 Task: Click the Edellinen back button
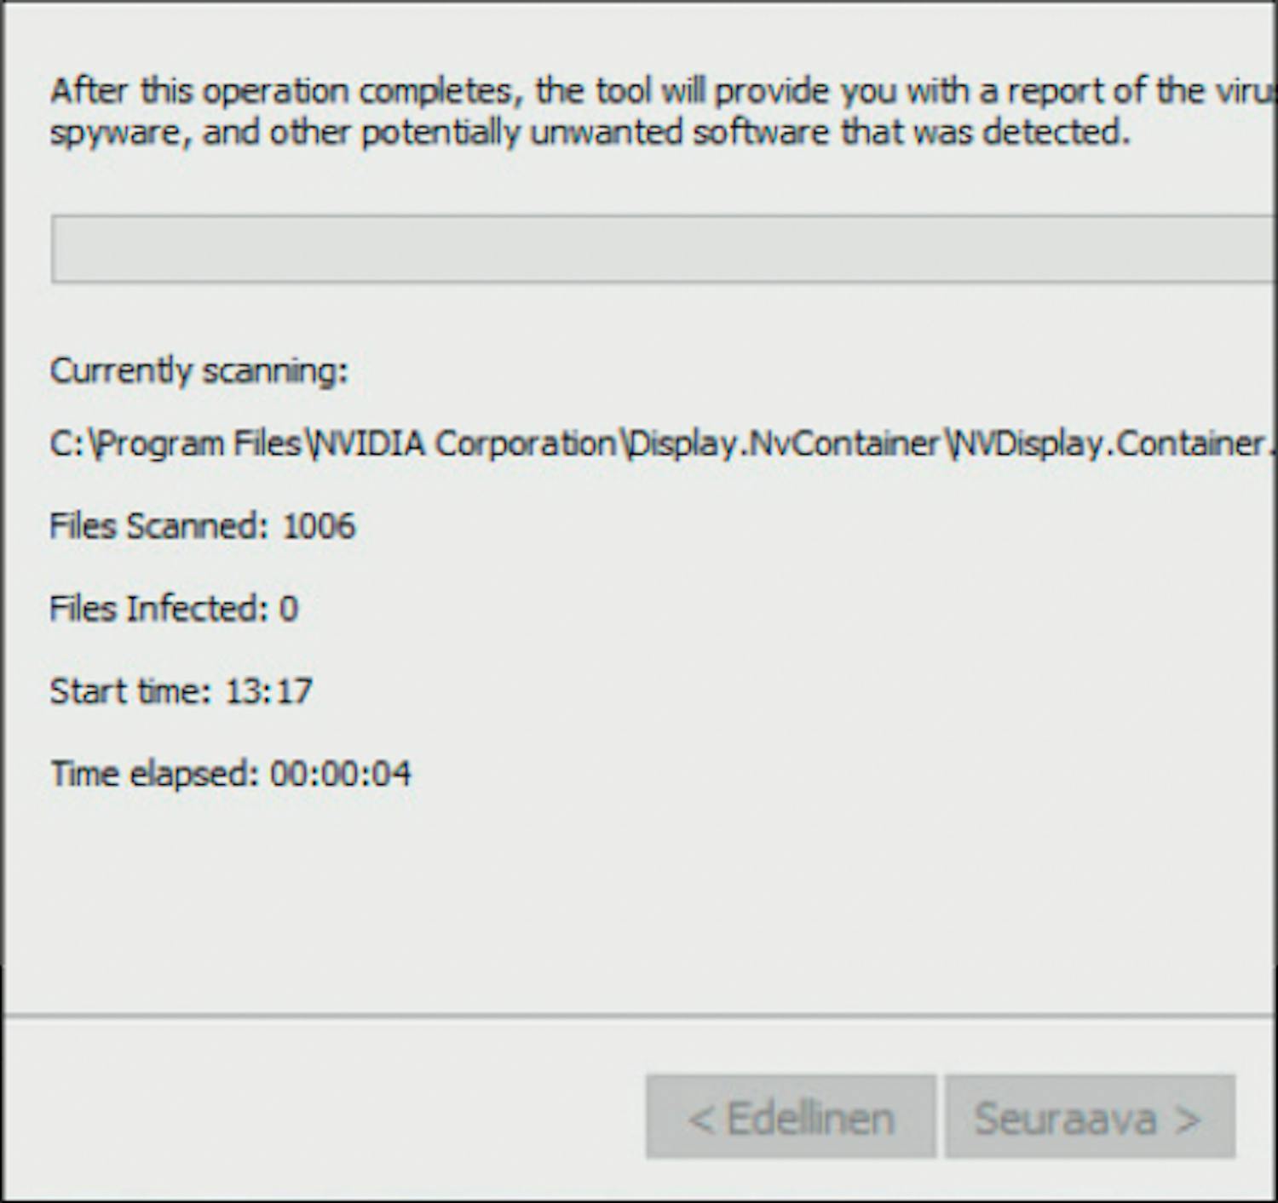(791, 1117)
